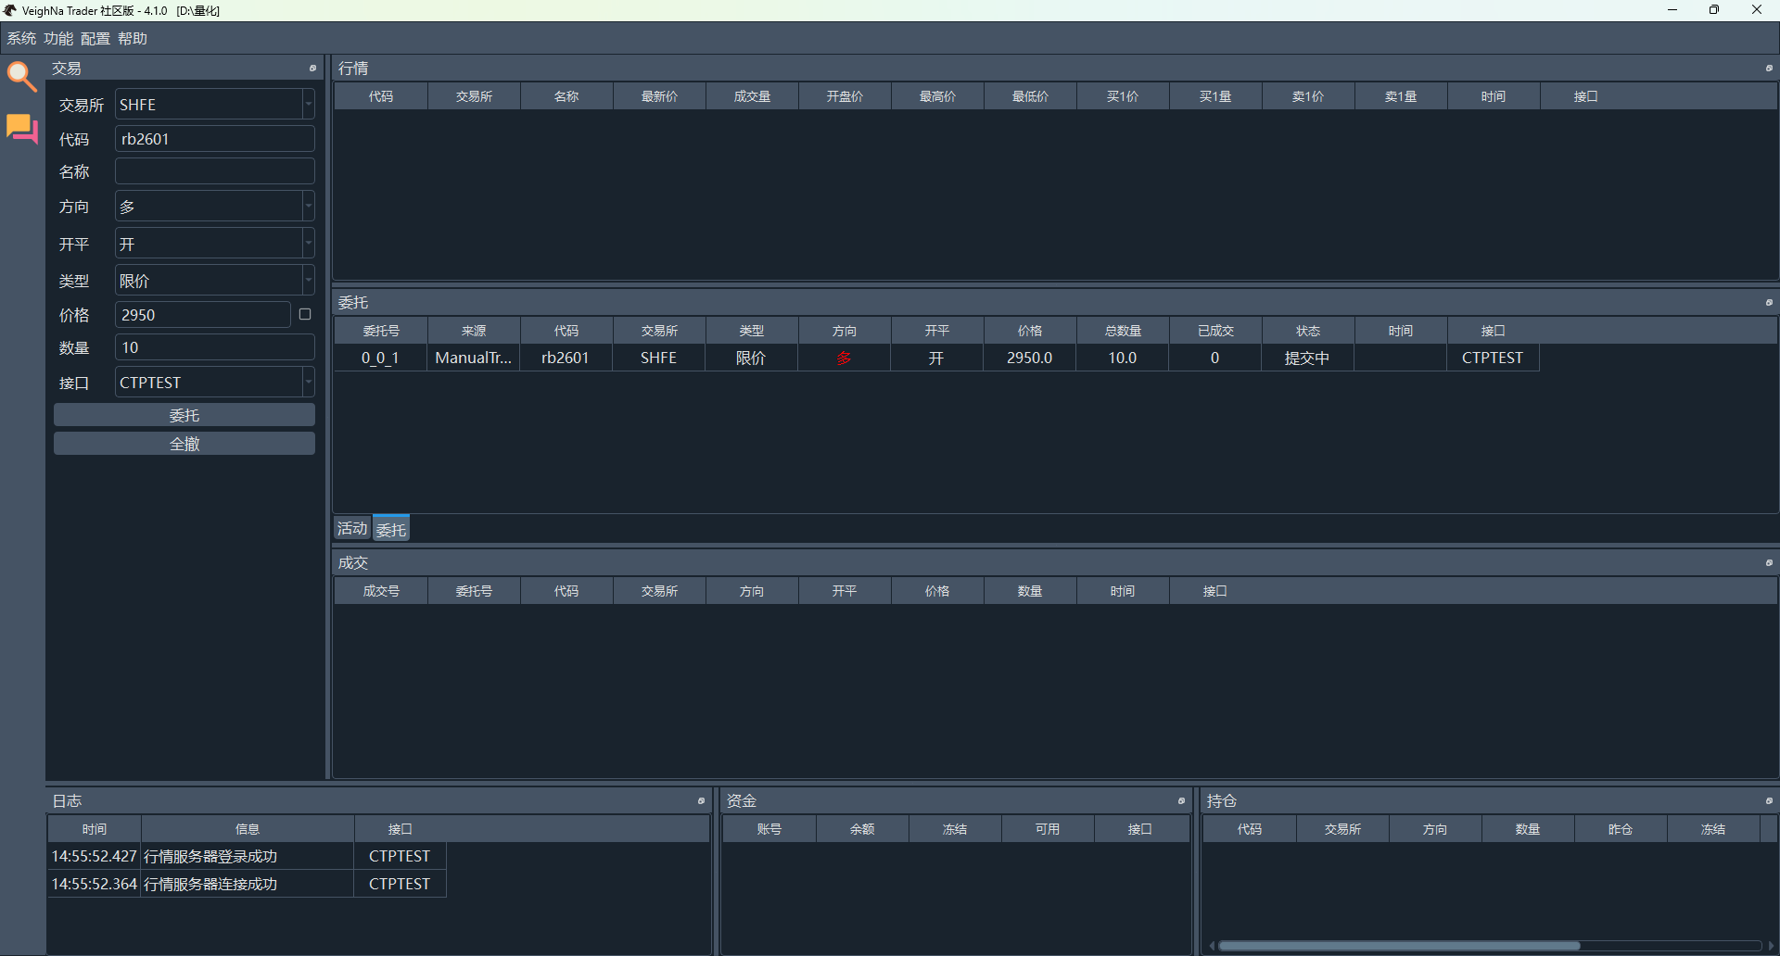Float the 日志 panel using its dock icon
The image size is (1780, 956).
coord(701,801)
